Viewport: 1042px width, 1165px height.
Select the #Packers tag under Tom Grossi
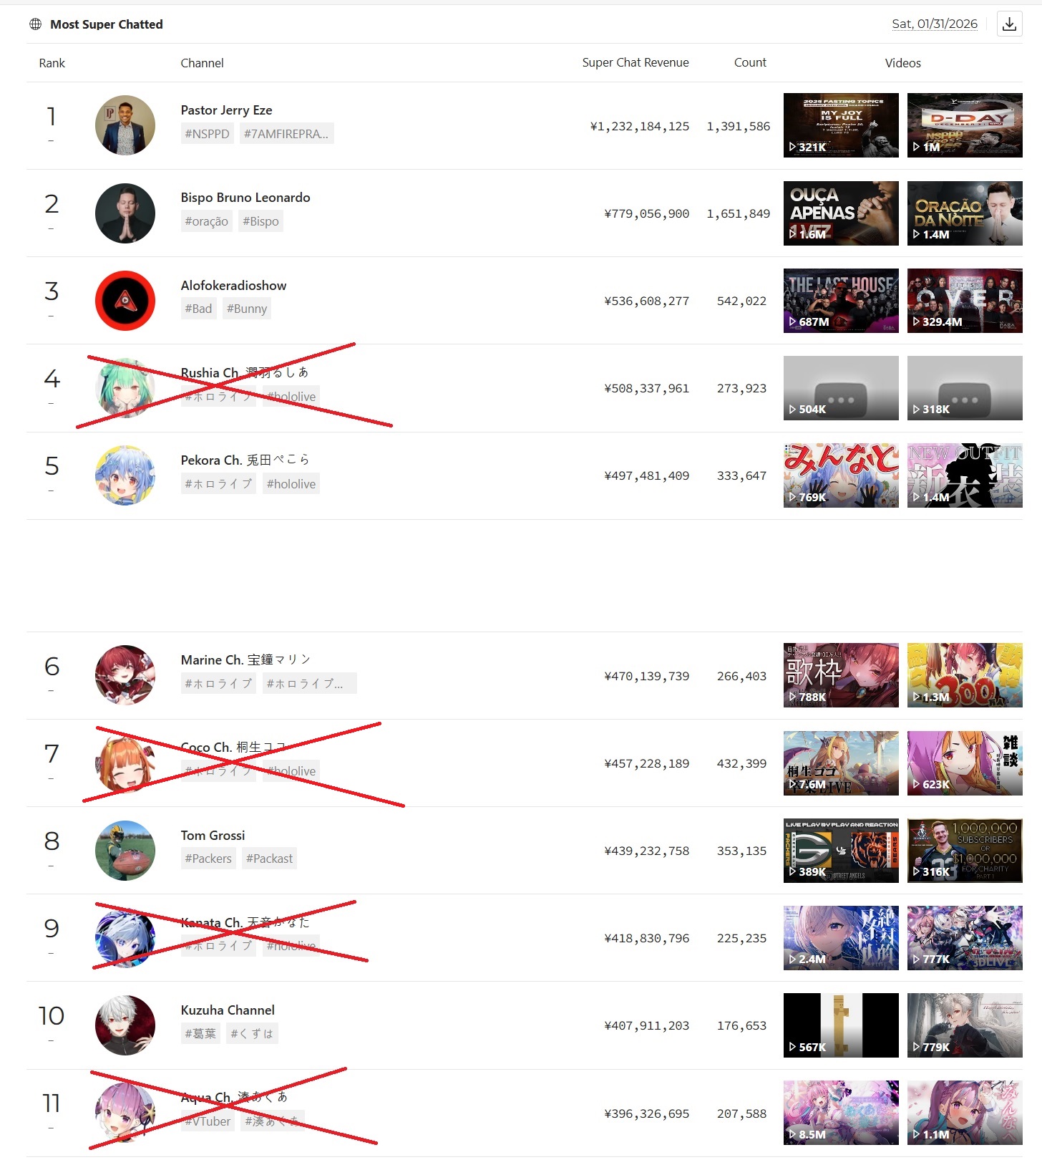click(208, 859)
